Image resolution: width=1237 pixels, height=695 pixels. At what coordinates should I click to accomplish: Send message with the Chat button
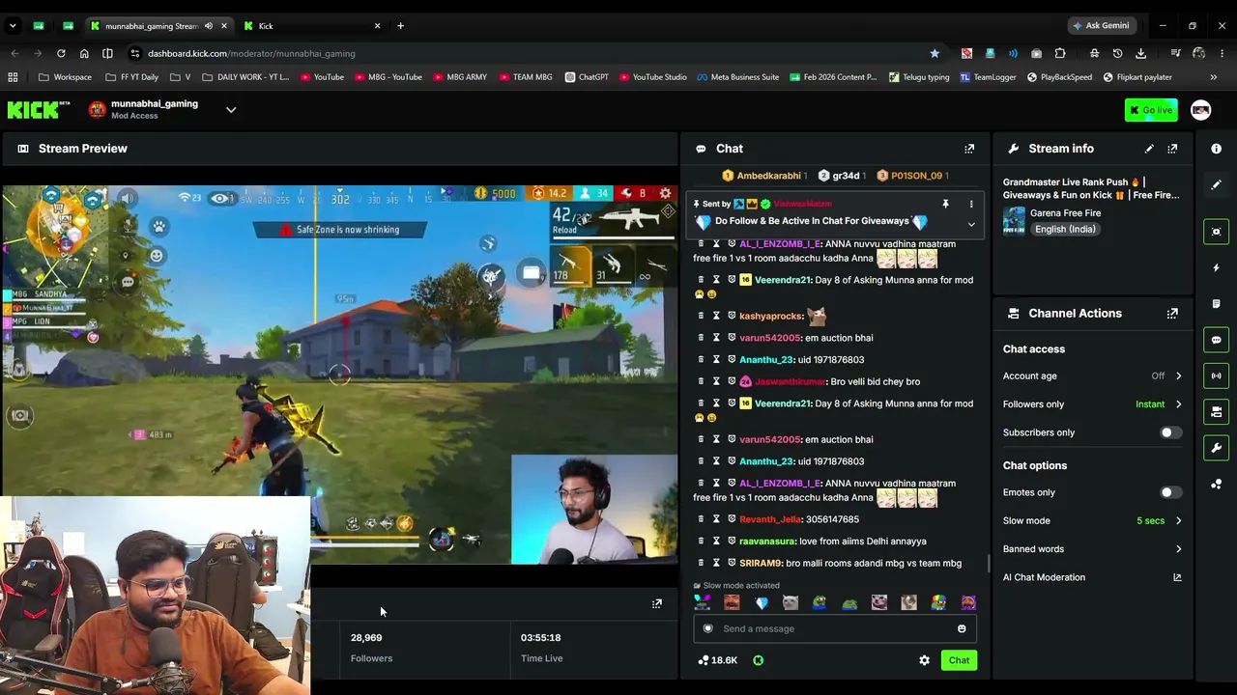[959, 660]
